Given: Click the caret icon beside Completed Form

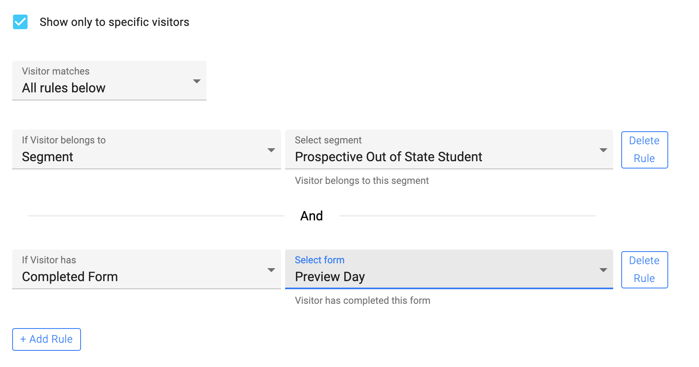Looking at the screenshot, I should click(x=271, y=270).
